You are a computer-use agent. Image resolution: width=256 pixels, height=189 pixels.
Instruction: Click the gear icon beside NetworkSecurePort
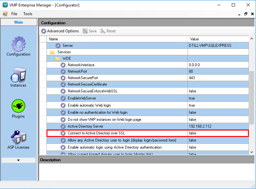pos(63,78)
